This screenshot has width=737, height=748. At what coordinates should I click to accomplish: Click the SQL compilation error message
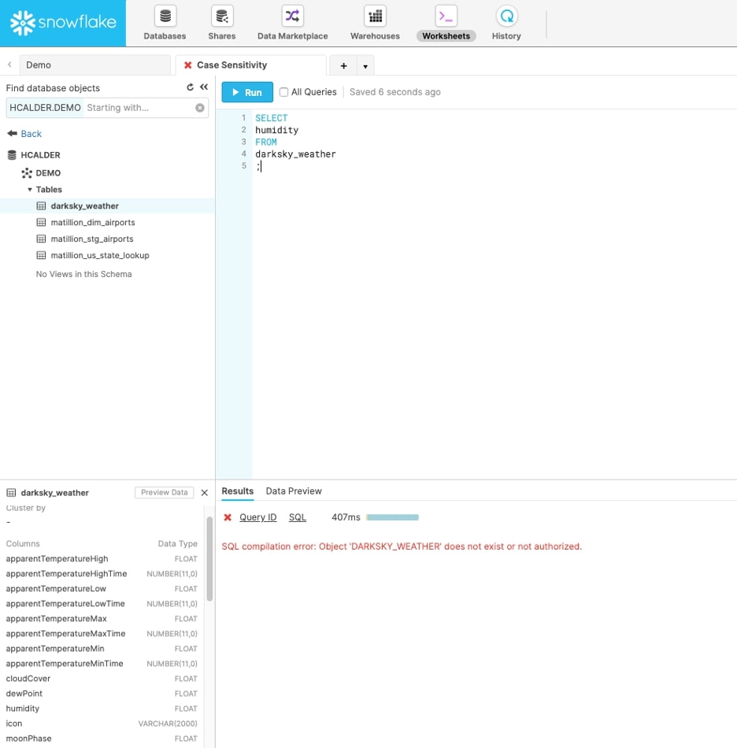click(x=402, y=546)
